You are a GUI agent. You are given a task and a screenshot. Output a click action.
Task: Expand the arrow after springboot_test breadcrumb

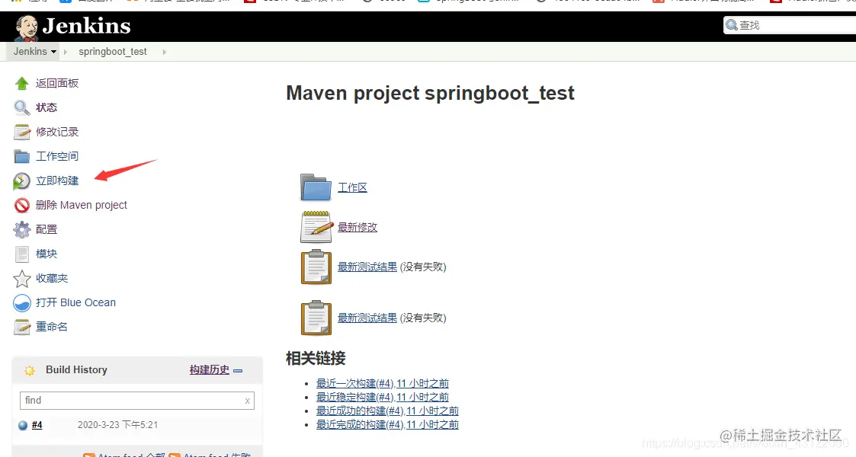pyautogui.click(x=164, y=52)
